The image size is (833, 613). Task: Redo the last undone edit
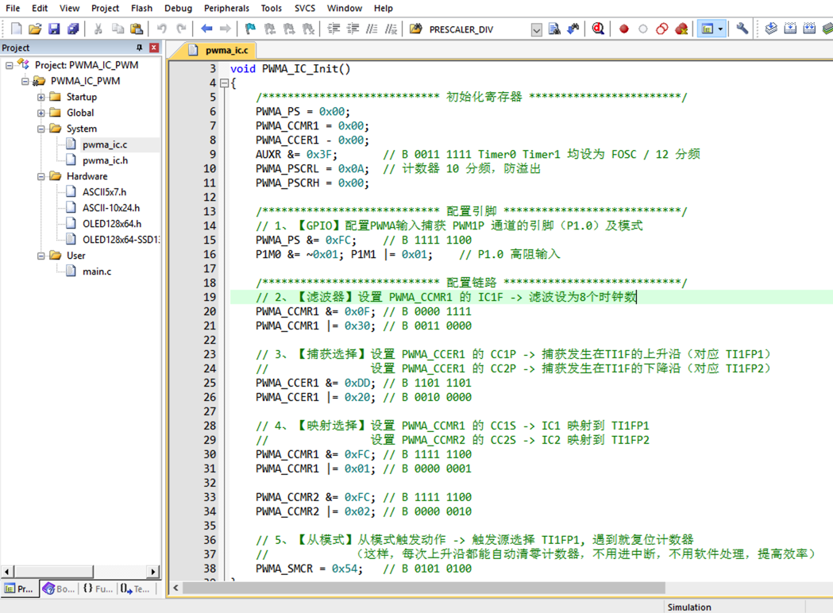tap(181, 29)
